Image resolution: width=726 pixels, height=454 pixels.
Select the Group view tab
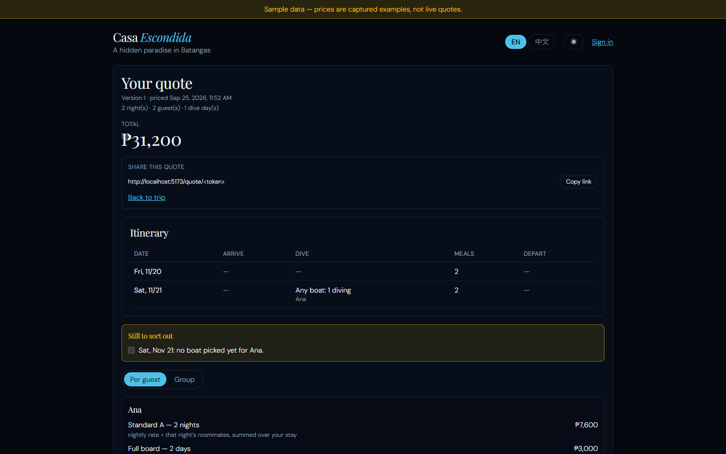tap(184, 379)
